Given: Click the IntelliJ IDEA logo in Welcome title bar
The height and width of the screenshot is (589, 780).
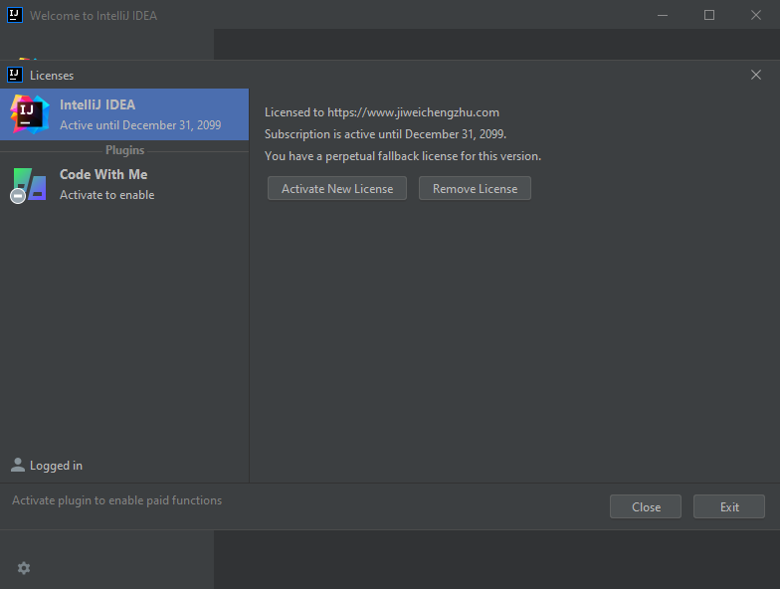Looking at the screenshot, I should [15, 15].
